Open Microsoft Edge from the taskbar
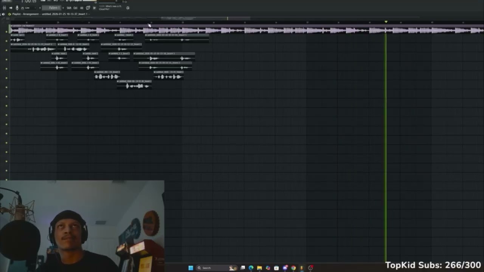 (x=251, y=268)
